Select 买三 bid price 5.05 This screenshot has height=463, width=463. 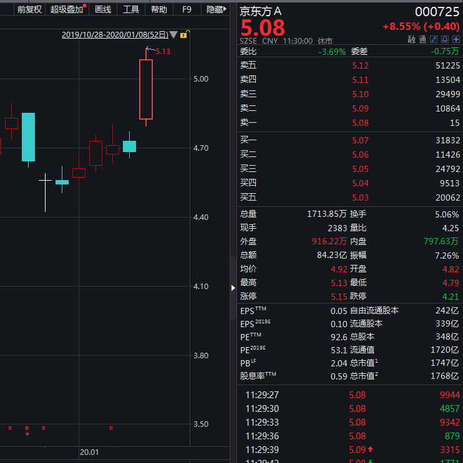[x=360, y=169]
